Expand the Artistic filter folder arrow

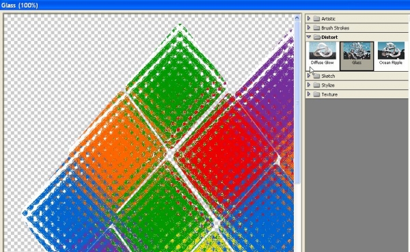(x=309, y=18)
